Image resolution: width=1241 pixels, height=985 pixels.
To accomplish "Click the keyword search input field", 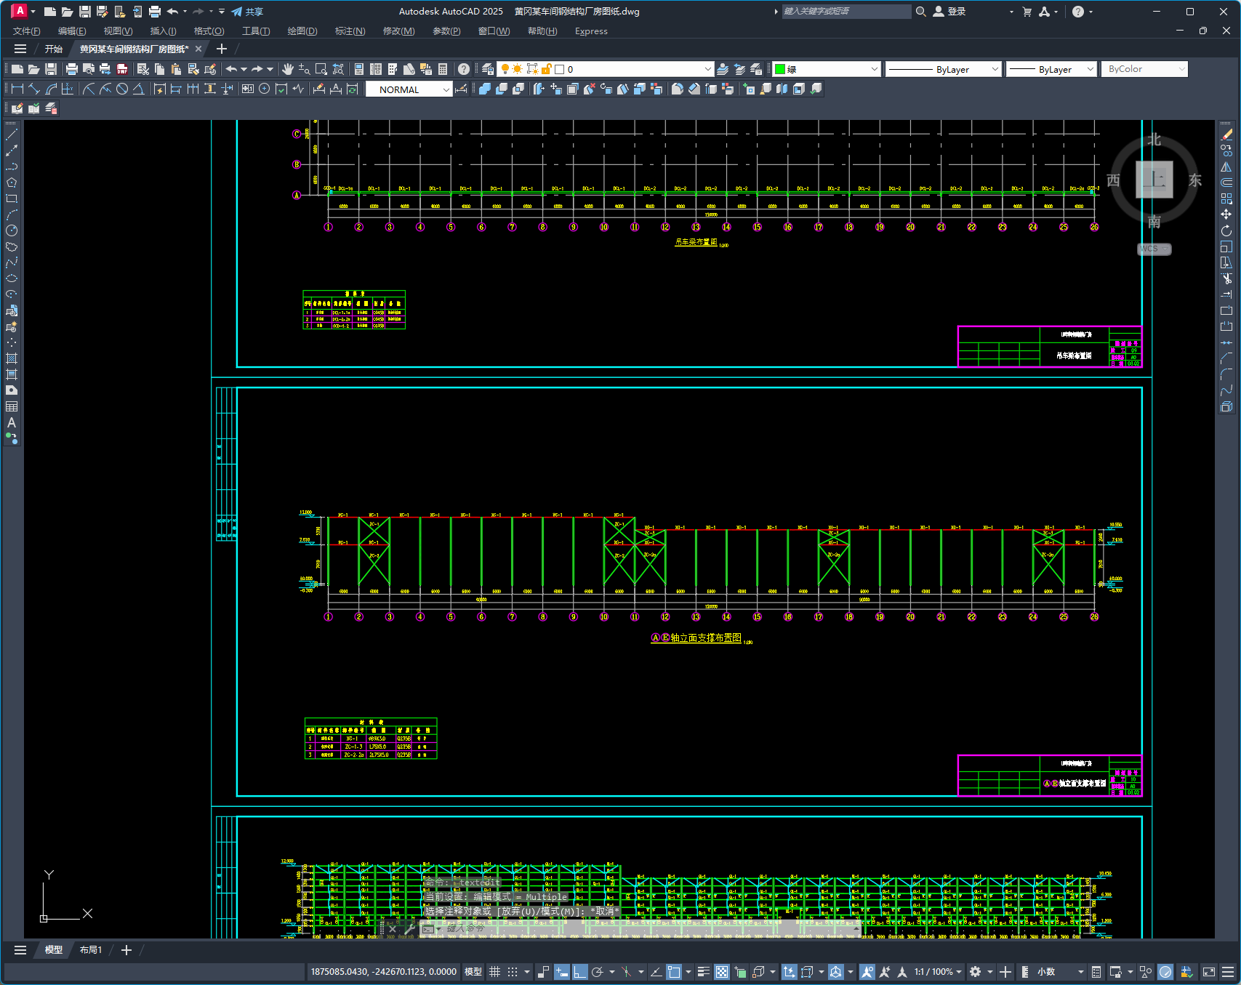I will coord(846,12).
